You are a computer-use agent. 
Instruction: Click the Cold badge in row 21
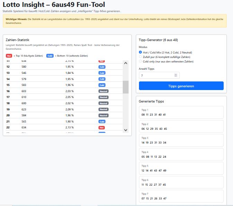pyautogui.click(x=102, y=121)
